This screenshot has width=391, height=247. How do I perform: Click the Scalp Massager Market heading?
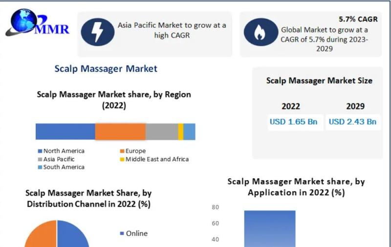tap(106, 69)
